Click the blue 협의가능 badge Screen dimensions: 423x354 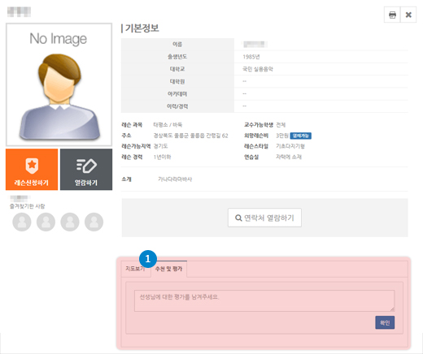(301, 136)
